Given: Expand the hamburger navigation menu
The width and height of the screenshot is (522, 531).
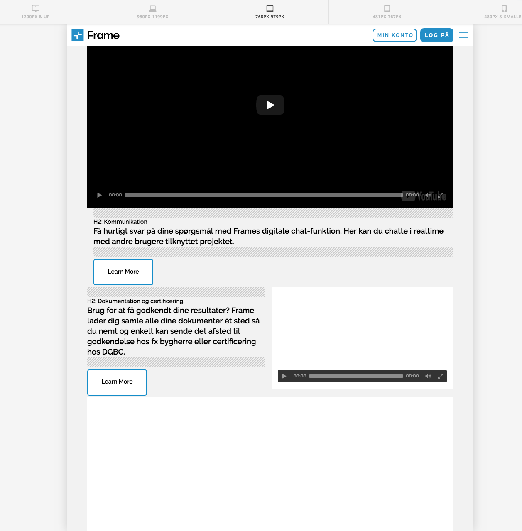Looking at the screenshot, I should 463,35.
